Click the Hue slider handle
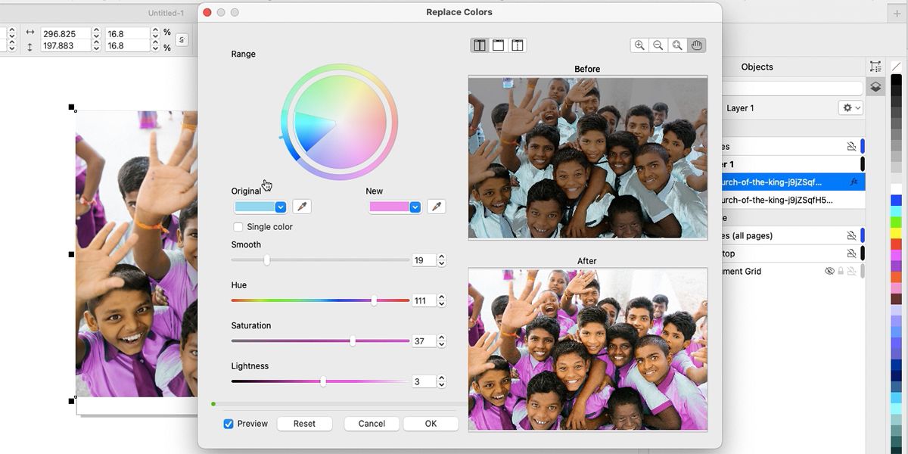 (x=374, y=300)
